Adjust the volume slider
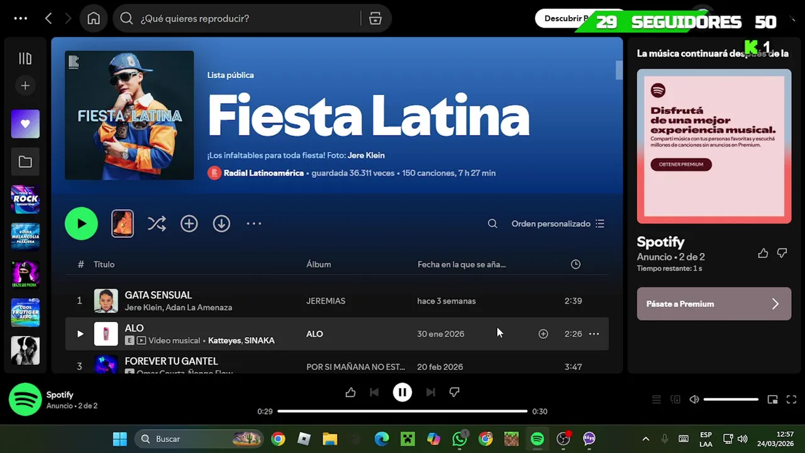 731,400
